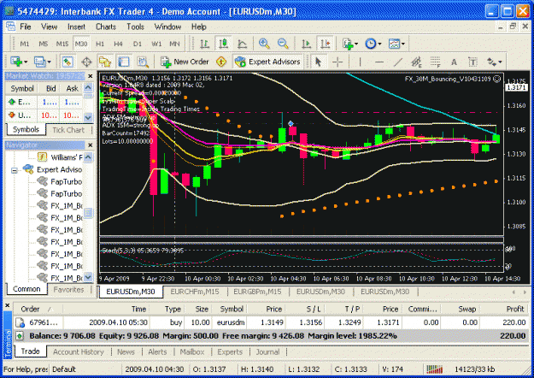
Task: Open profiles dropdown icon
Action: [x=42, y=62]
